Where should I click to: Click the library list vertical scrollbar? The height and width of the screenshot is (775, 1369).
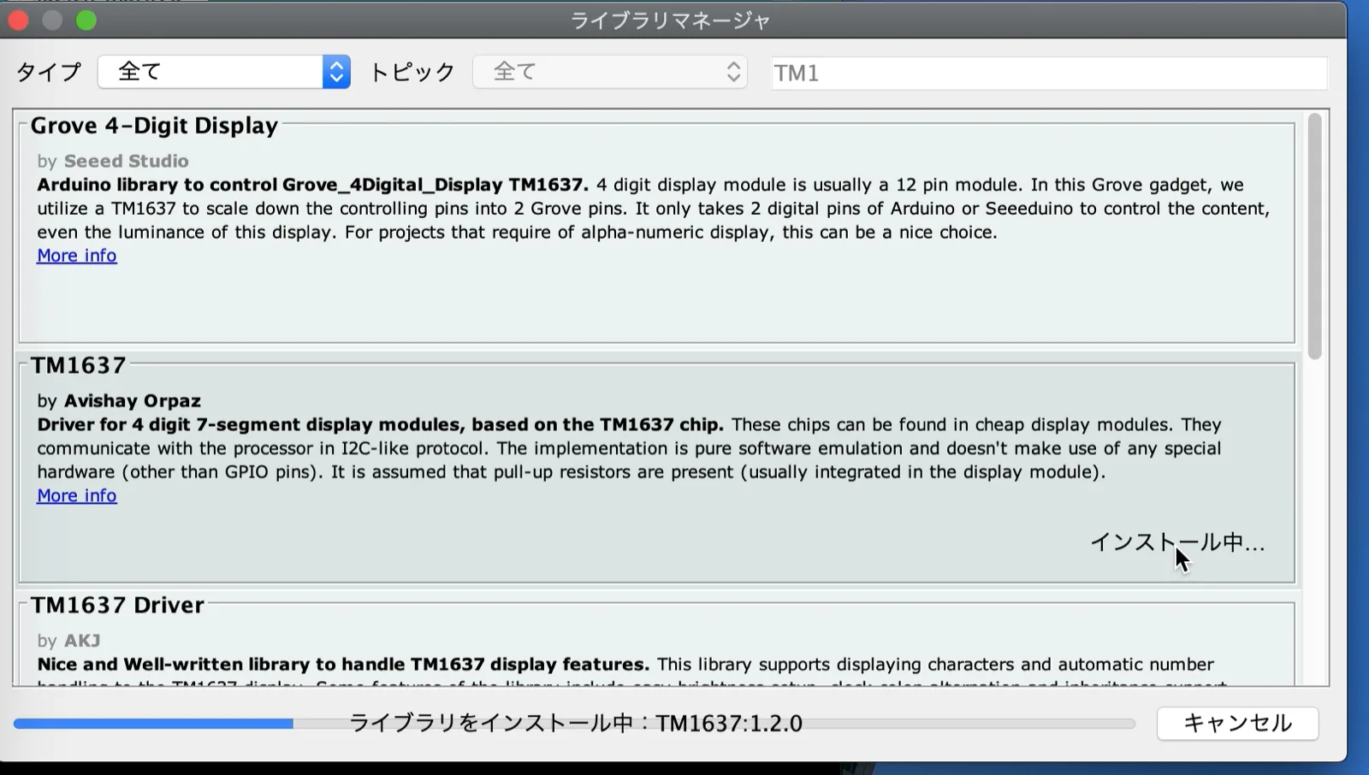(x=1315, y=236)
